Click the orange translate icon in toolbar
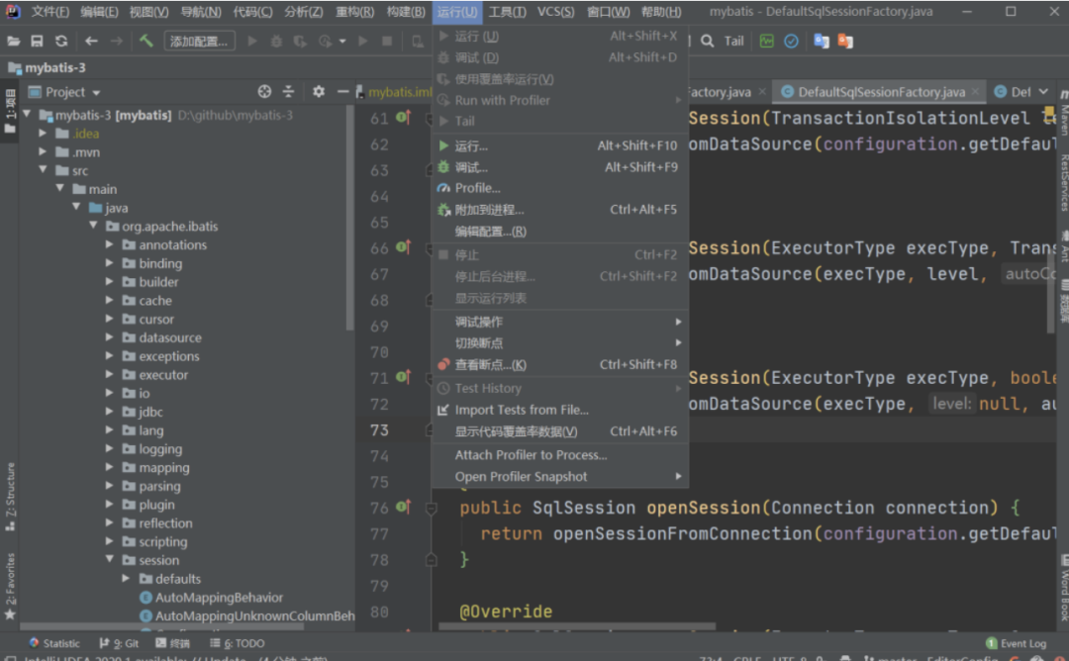 (x=845, y=41)
